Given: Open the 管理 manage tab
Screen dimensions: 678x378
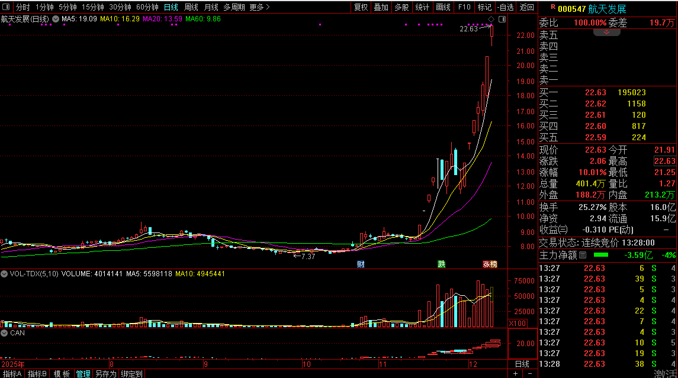Looking at the screenshot, I should [83, 374].
